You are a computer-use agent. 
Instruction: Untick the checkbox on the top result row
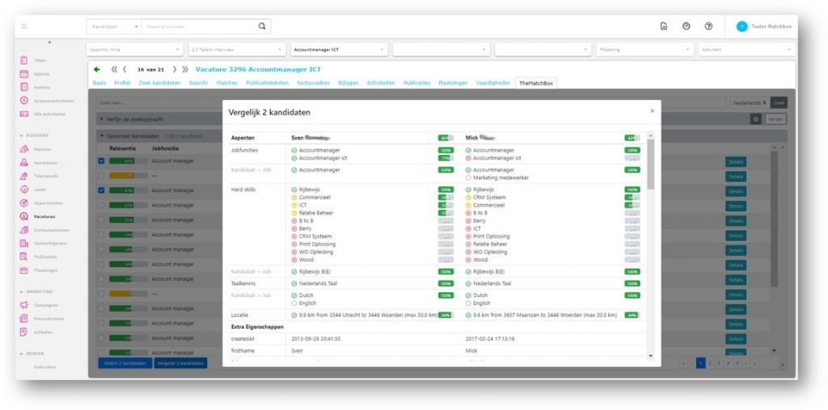[x=101, y=161]
